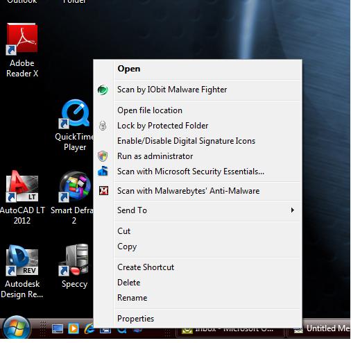Image resolution: width=351 pixels, height=343 pixels.
Task: Launch Internet Explorer from quick launch
Action: tap(89, 329)
